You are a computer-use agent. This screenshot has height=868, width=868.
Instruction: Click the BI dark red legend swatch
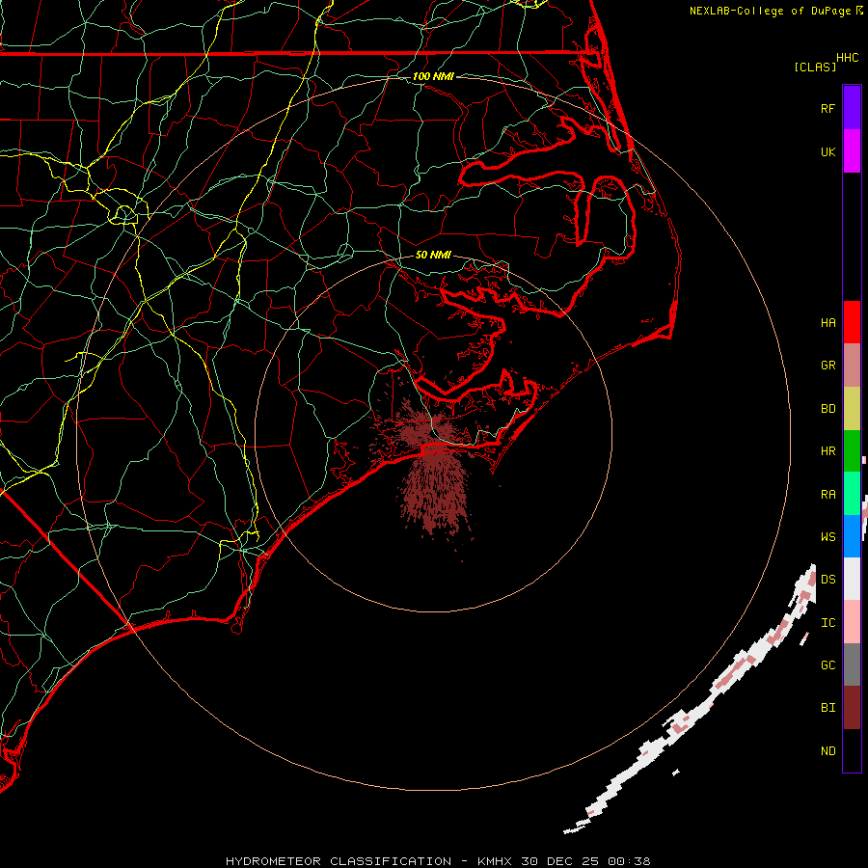tap(852, 708)
